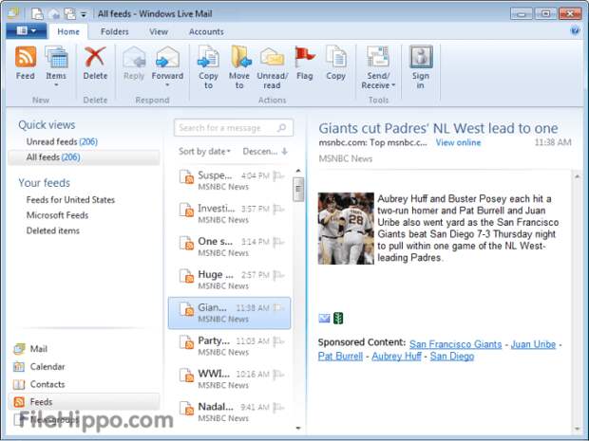Click the feed icon of the Nadal... item

point(187,408)
